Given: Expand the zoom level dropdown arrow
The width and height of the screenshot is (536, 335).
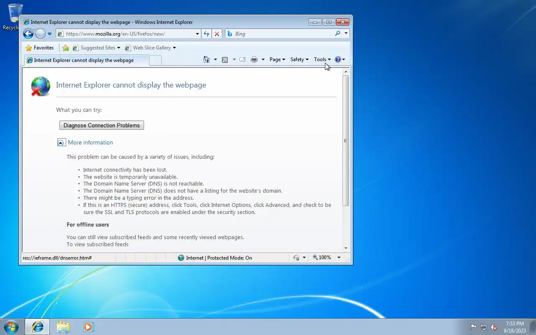Looking at the screenshot, I should click(x=339, y=258).
